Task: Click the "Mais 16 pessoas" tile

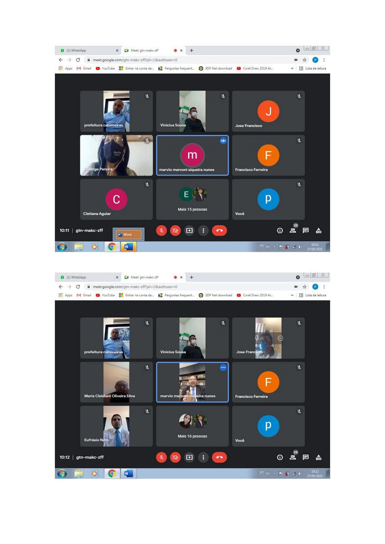Action: click(192, 426)
